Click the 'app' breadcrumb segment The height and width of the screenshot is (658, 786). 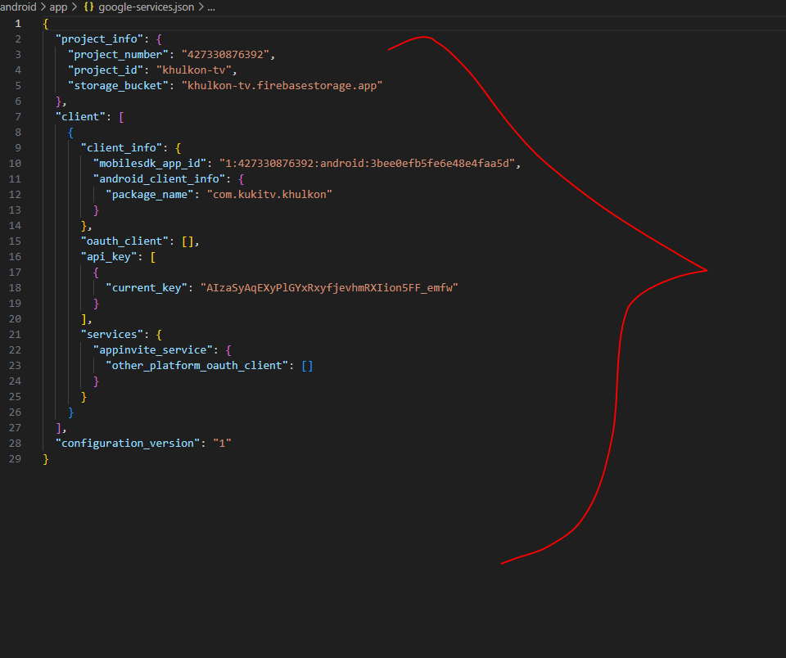(x=58, y=7)
